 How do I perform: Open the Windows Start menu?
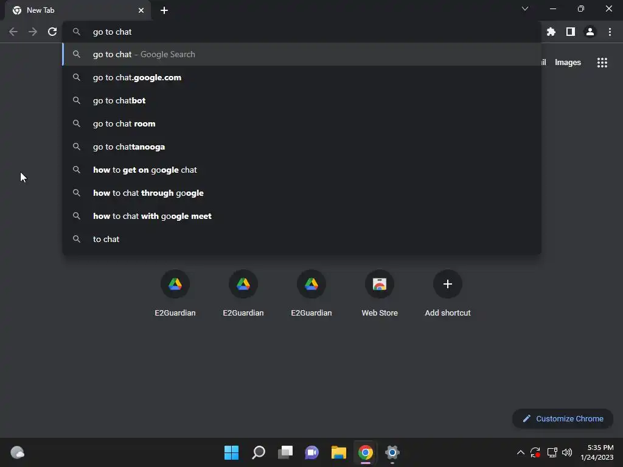pos(231,452)
